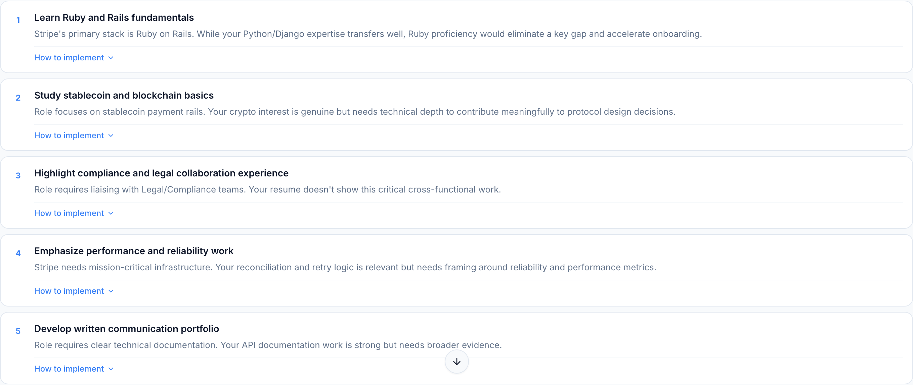Expand How to implement for stablecoin basics

coord(69,135)
